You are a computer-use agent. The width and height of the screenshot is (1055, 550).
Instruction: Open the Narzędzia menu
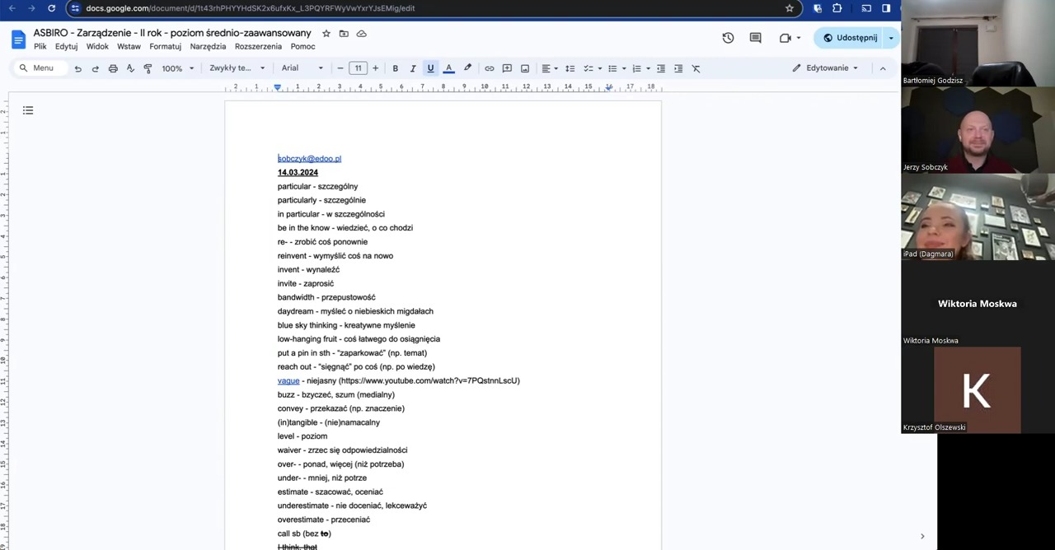click(x=208, y=47)
